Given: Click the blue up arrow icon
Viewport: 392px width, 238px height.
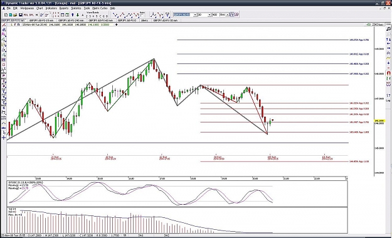Looking at the screenshot, I should click(73, 15).
